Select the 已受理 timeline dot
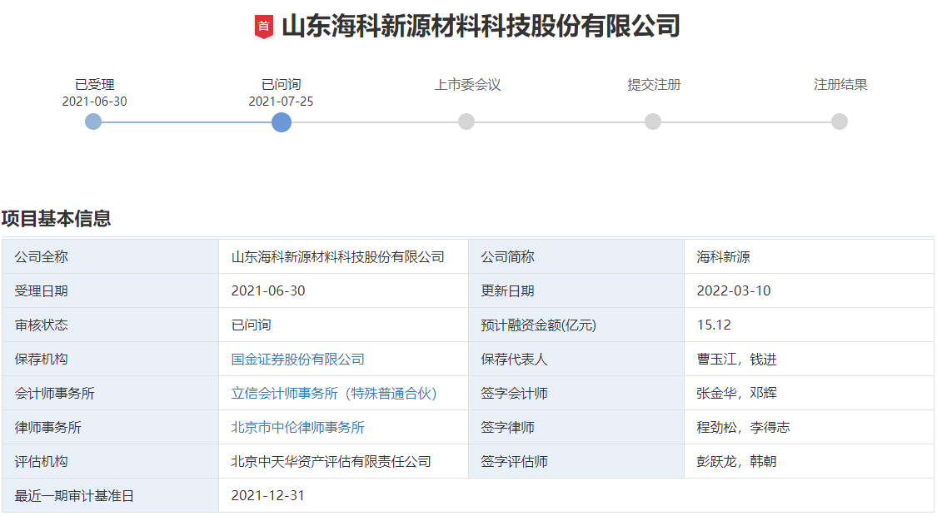 click(93, 122)
